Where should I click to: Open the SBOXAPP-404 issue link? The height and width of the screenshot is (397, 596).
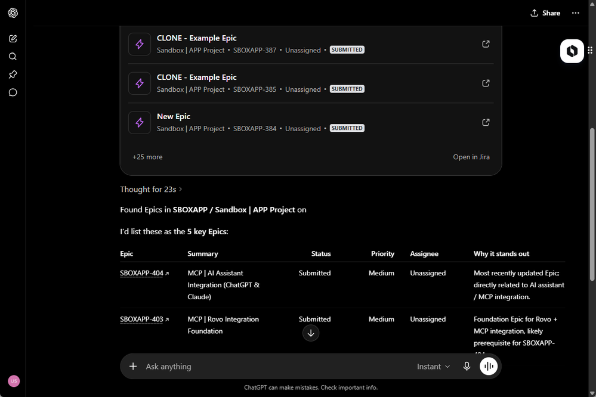(x=144, y=273)
